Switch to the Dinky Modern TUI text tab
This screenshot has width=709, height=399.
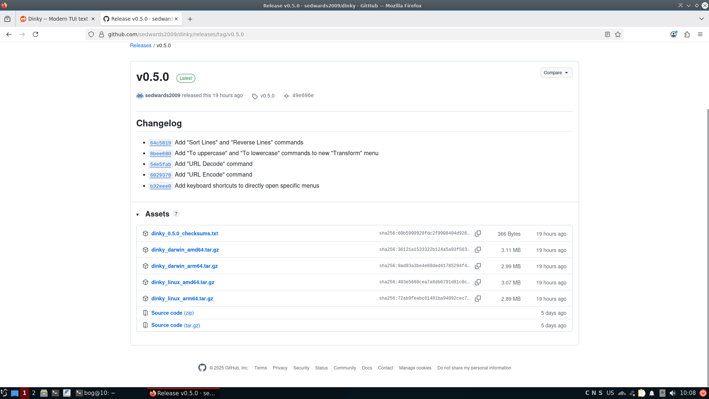pyautogui.click(x=58, y=19)
